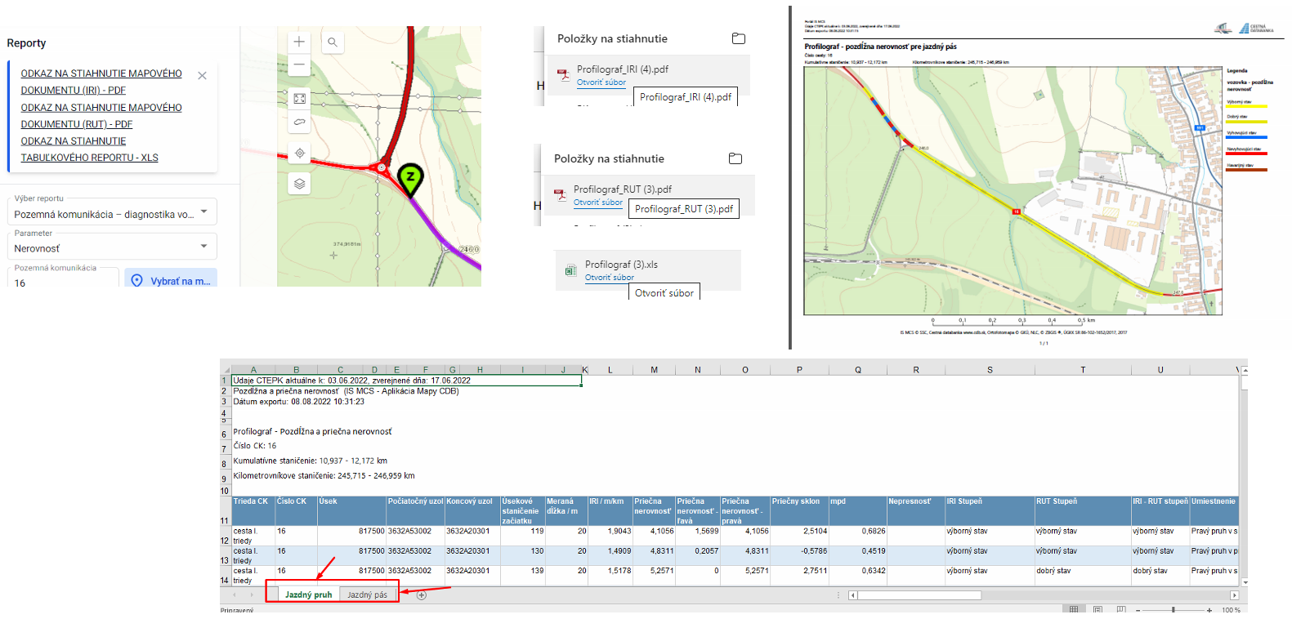
Task: Click the Reporty panel heading
Action: pos(26,43)
